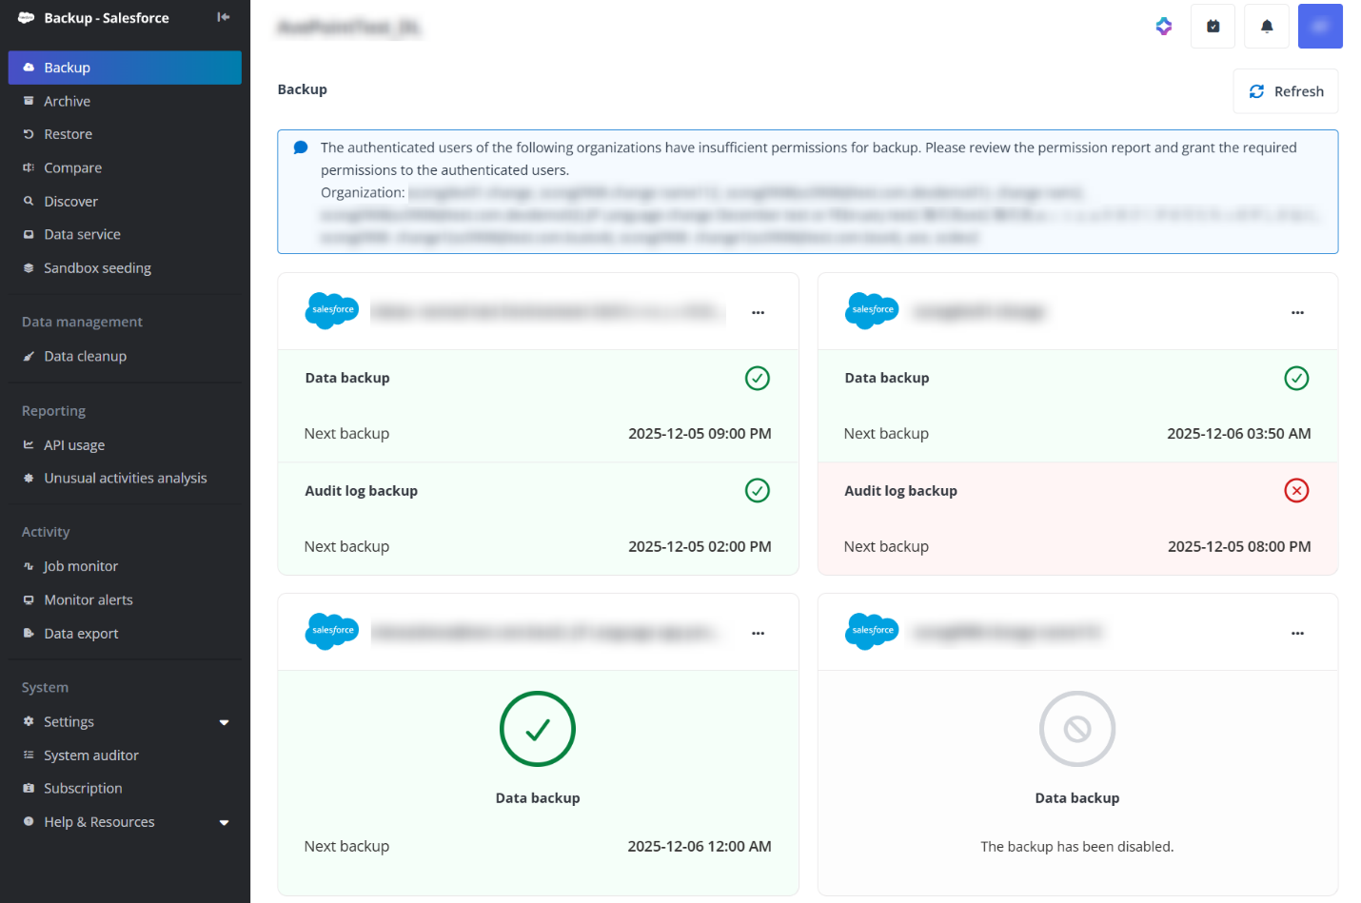
Task: Expand the Settings menu
Action: tap(69, 721)
